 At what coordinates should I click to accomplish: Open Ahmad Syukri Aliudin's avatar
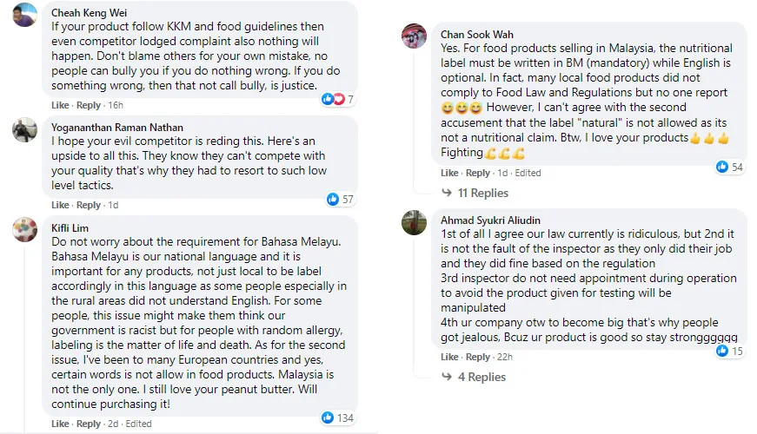click(x=414, y=222)
